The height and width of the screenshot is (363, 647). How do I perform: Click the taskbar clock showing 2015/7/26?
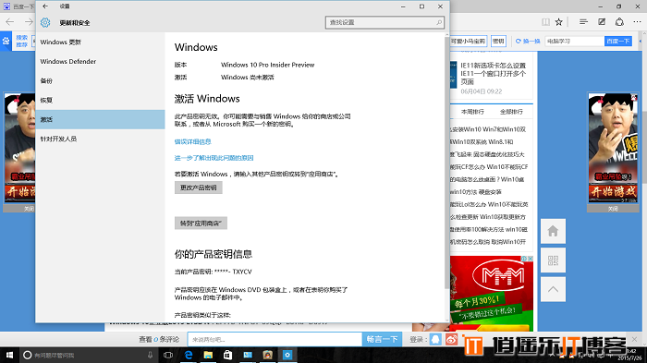[x=629, y=355]
